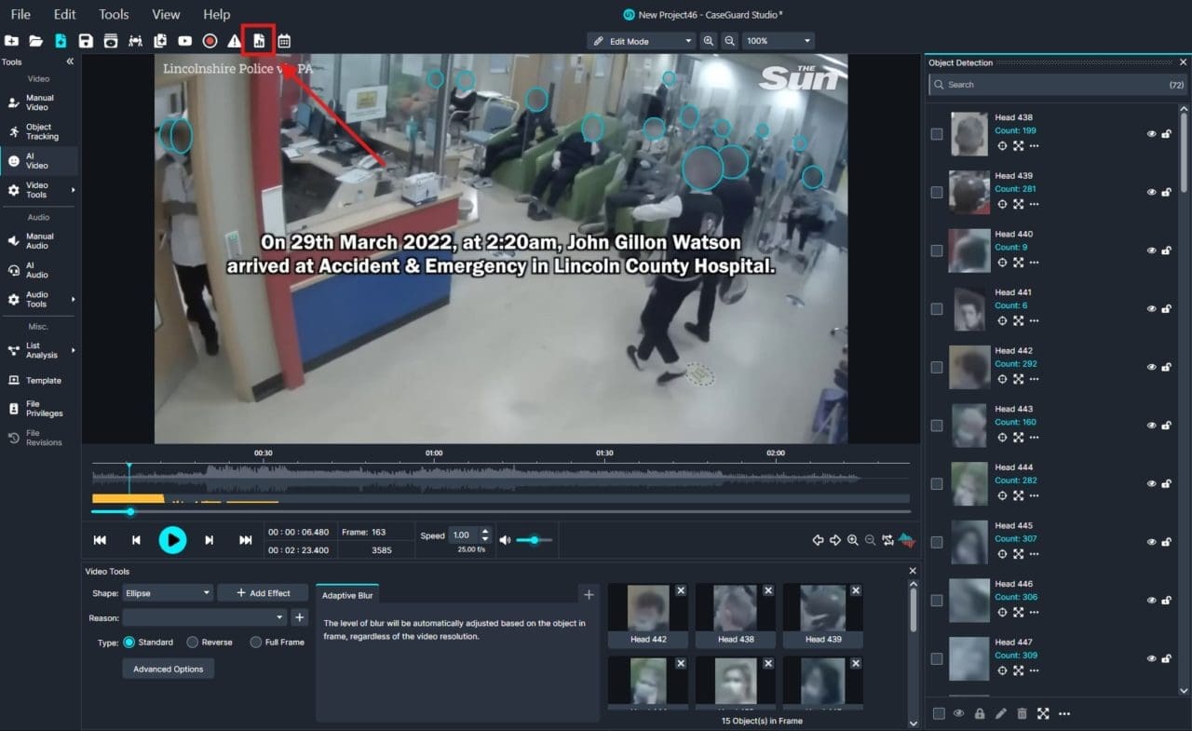Click the floppy disk save icon
The image size is (1192, 731).
[86, 41]
